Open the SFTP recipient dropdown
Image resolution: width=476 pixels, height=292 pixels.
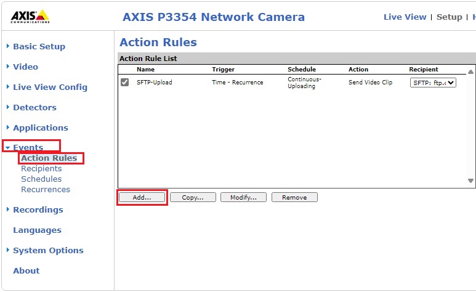(433, 83)
